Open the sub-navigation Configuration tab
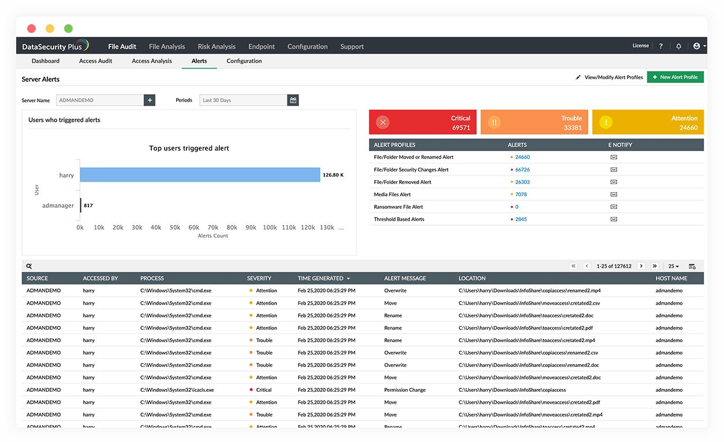724x442 pixels. 244,61
